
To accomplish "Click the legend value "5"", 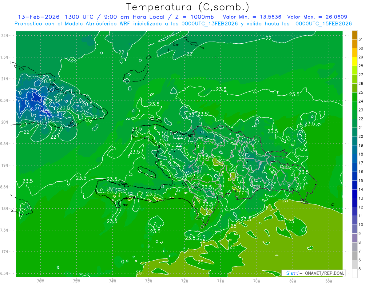I will 360,269.
